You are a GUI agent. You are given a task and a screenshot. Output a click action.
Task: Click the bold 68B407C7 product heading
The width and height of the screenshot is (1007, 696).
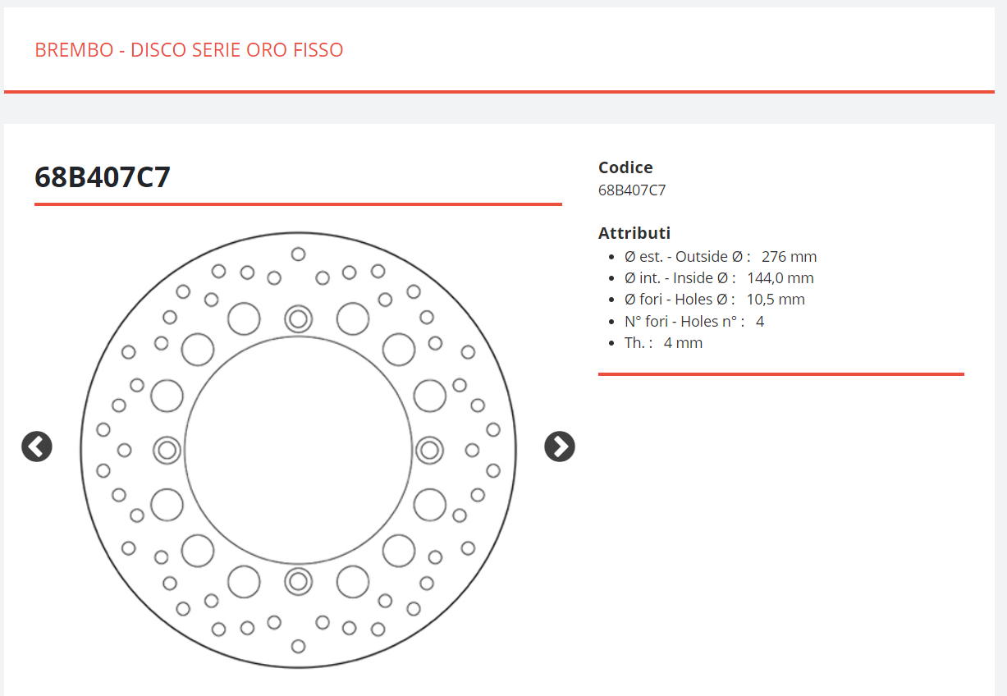point(103,177)
